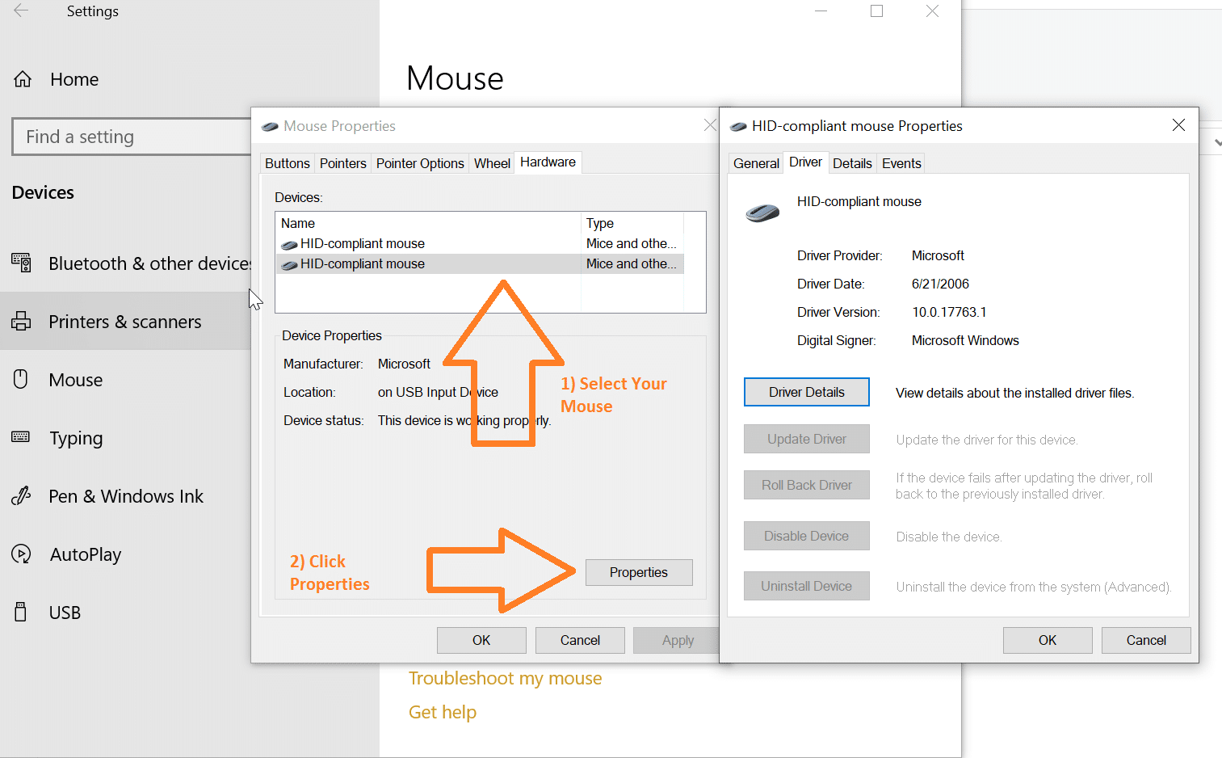
Task: Click the Find a setting search box
Action: (131, 137)
